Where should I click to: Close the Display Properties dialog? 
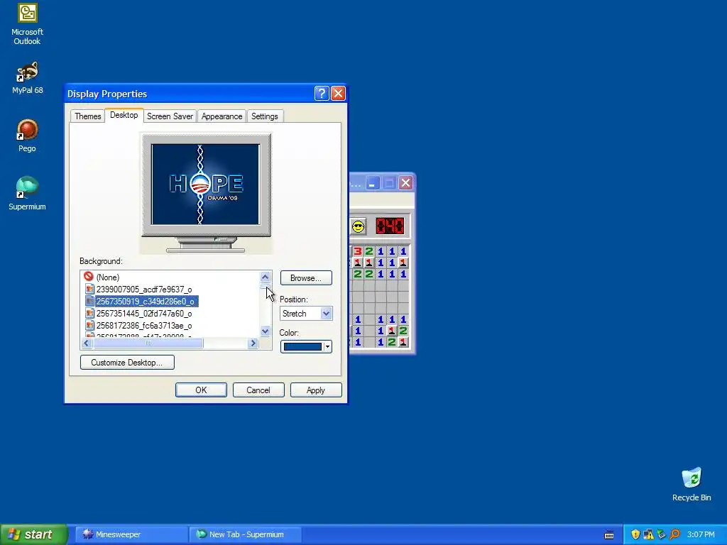pyautogui.click(x=338, y=94)
